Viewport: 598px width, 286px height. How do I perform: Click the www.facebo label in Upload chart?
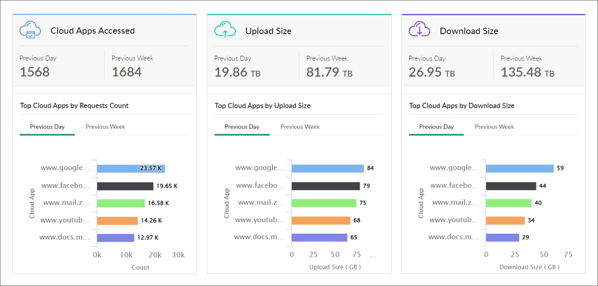click(x=260, y=185)
